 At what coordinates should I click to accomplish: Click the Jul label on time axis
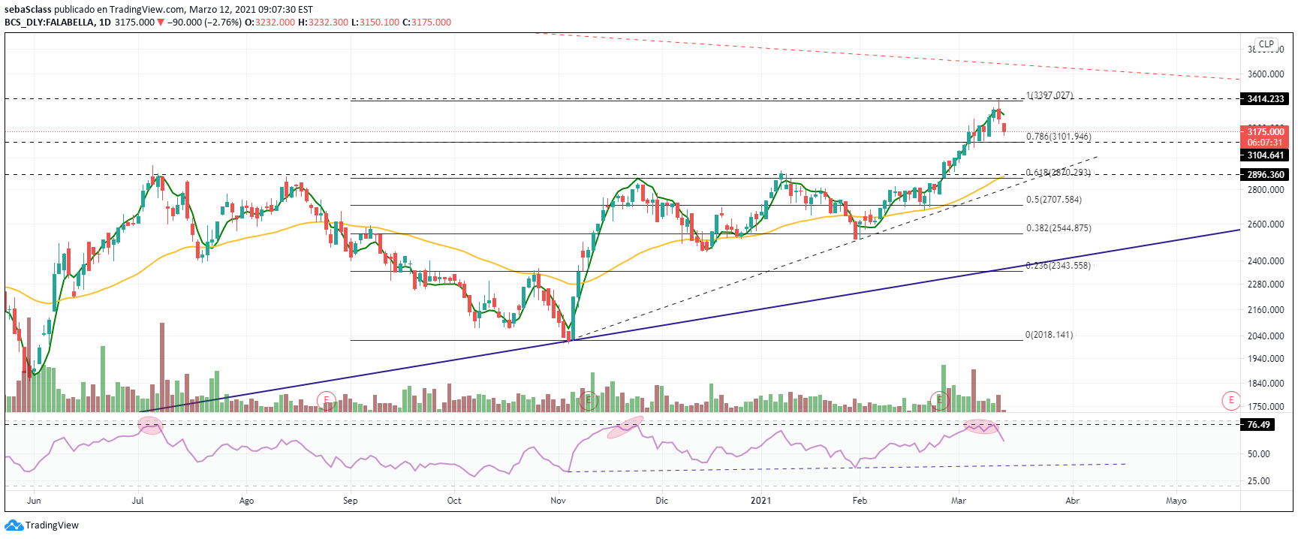137,501
